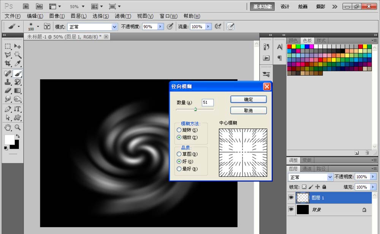Toggle lock transparent pixels
Screen dimensions: 380x234
[304, 187]
